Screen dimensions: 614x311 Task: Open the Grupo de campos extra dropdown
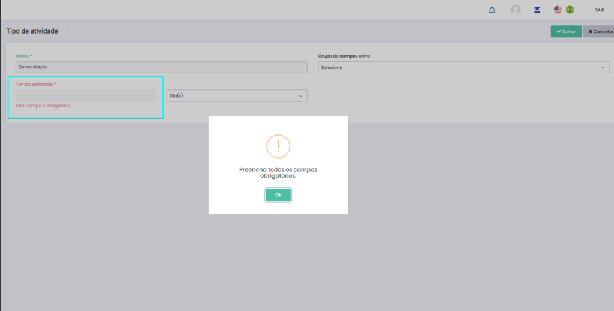pyautogui.click(x=463, y=67)
